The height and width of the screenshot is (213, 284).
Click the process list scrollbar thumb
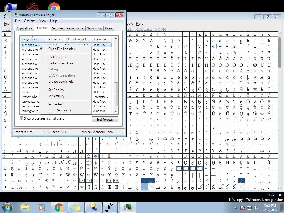coord(116,94)
